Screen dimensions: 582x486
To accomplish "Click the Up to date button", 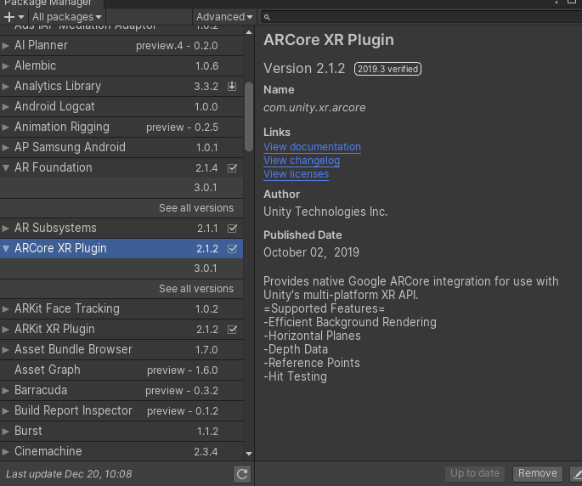I will 475,473.
